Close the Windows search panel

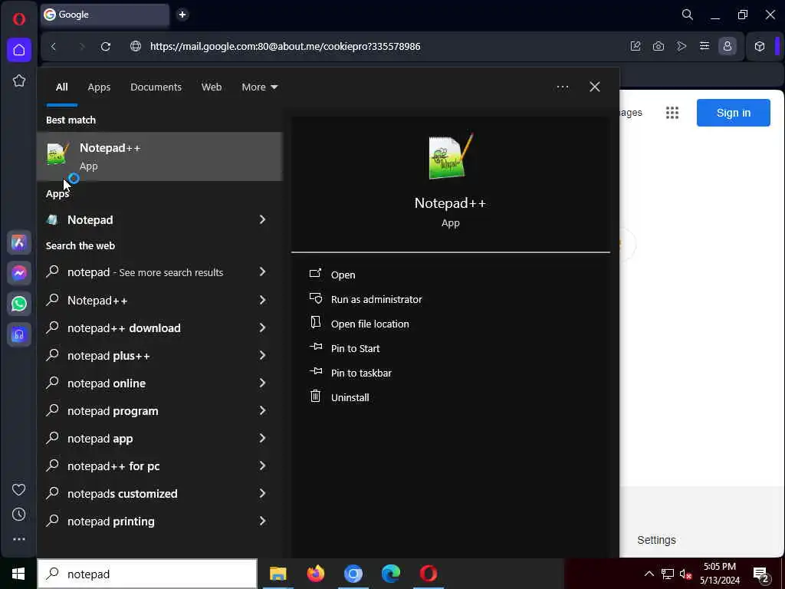594,87
